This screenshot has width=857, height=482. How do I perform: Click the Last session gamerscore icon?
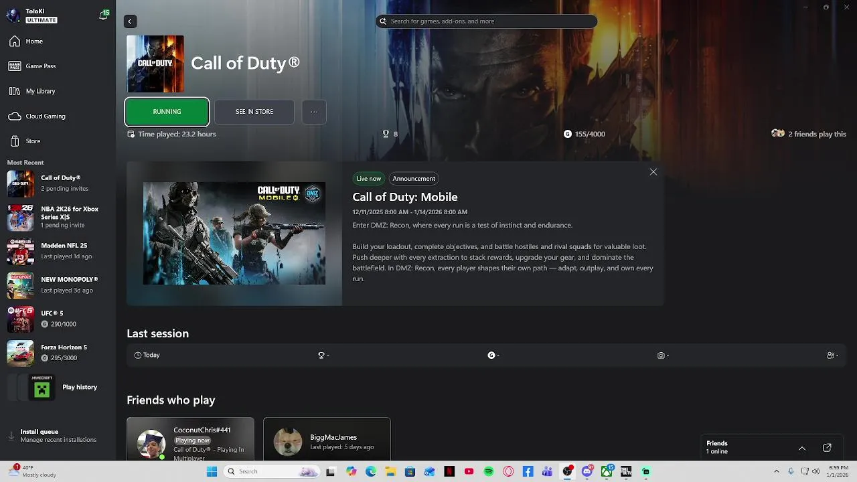493,355
